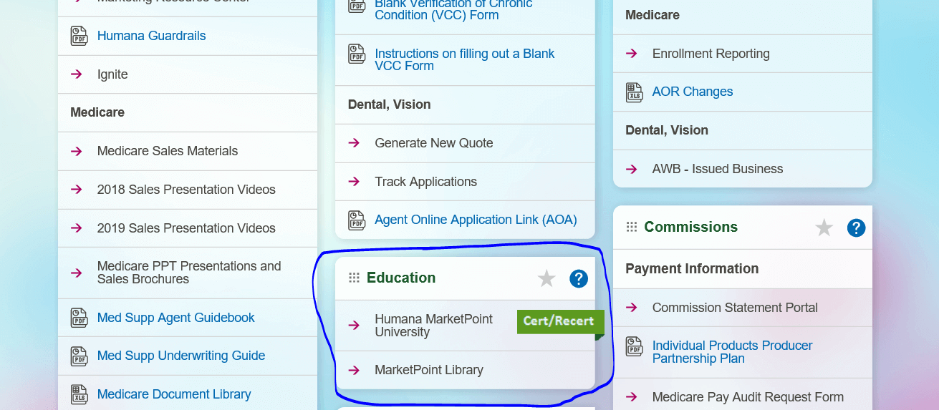
Task: Click the PDF icon next to Med Supp Agent Guidebook
Action: pos(79,318)
